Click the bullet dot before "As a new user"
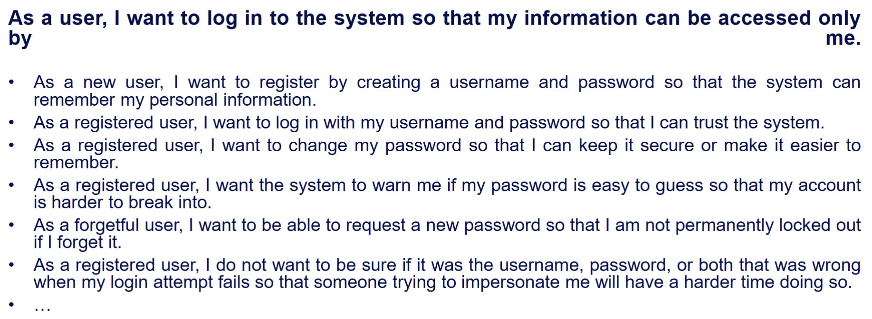This screenshot has height=319, width=872. point(11,82)
